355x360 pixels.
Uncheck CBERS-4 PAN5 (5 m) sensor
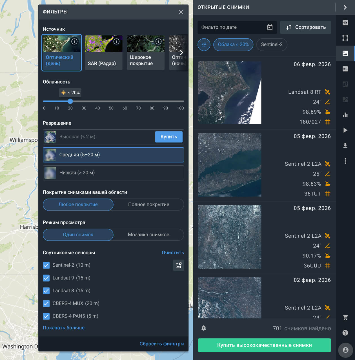46,316
